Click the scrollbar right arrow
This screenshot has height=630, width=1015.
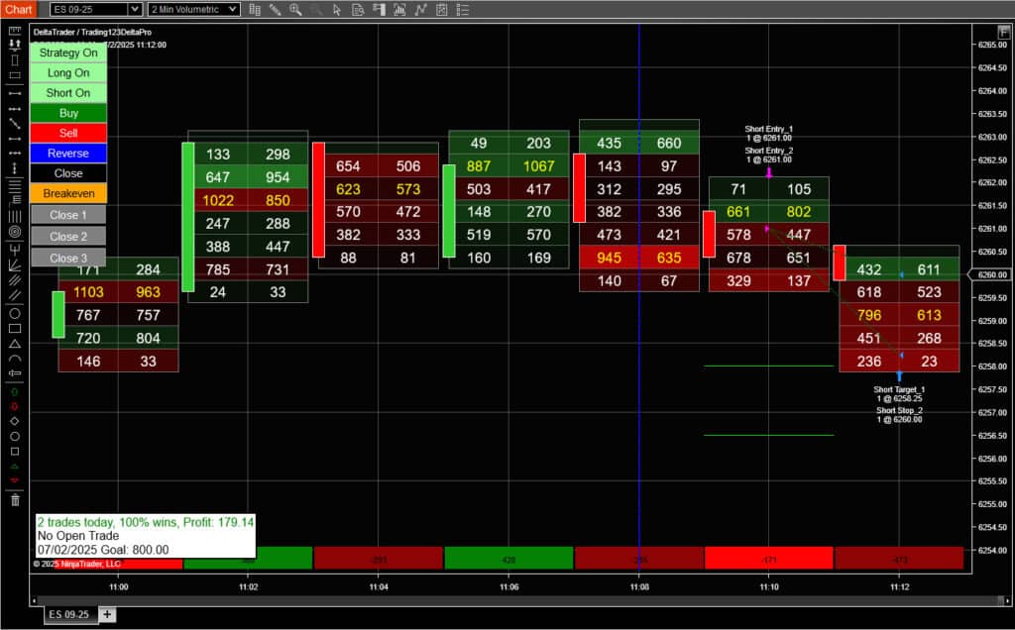1007,601
